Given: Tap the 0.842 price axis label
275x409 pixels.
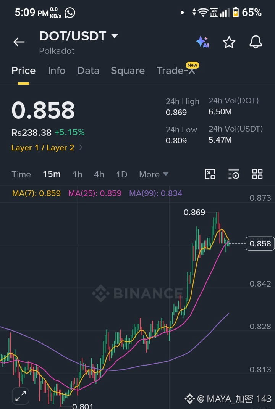Looking at the screenshot, I should (260, 283).
